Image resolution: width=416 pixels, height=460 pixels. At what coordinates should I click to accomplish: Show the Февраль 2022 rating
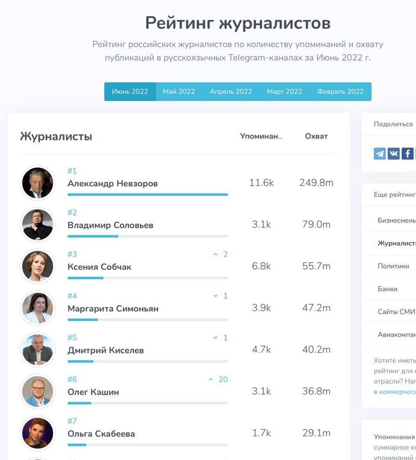point(340,91)
